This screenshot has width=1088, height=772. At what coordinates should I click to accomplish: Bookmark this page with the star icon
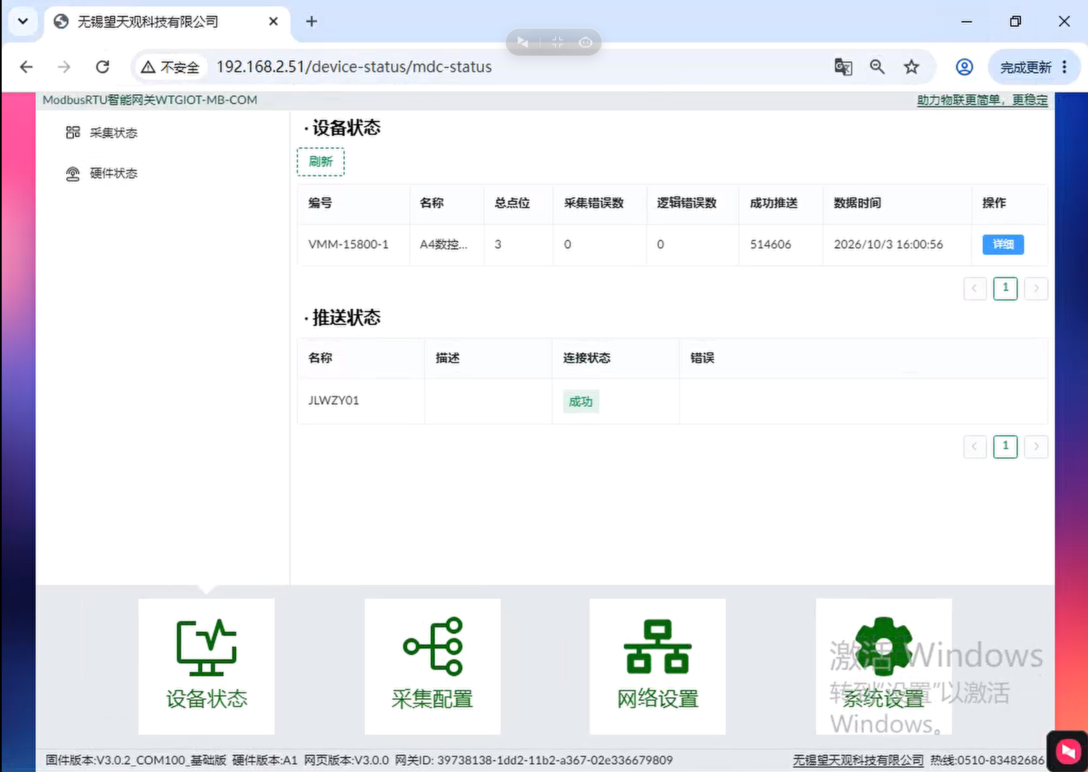pyautogui.click(x=911, y=67)
